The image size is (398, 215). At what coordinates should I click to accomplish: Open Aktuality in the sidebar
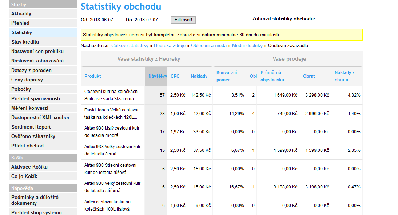click(21, 14)
